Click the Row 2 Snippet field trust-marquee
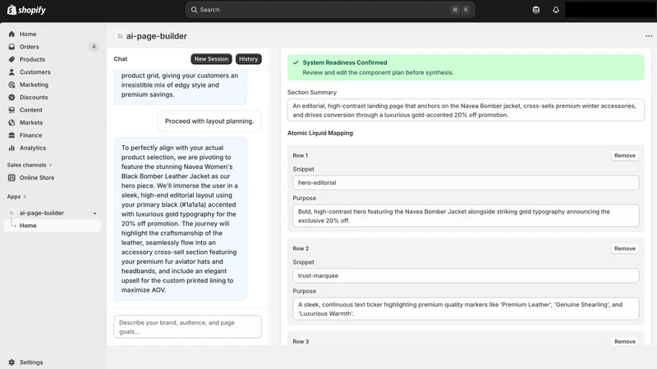 pos(466,276)
